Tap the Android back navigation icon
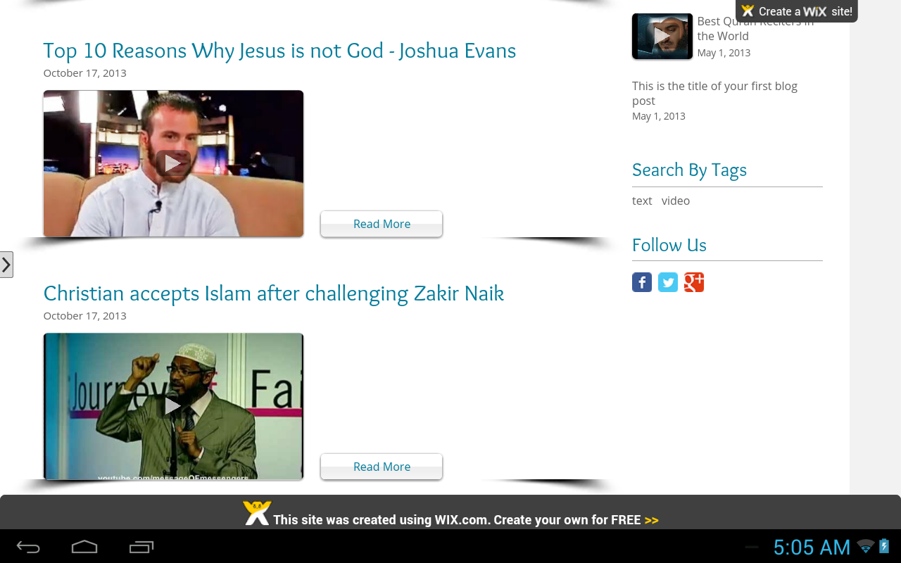 coord(28,547)
